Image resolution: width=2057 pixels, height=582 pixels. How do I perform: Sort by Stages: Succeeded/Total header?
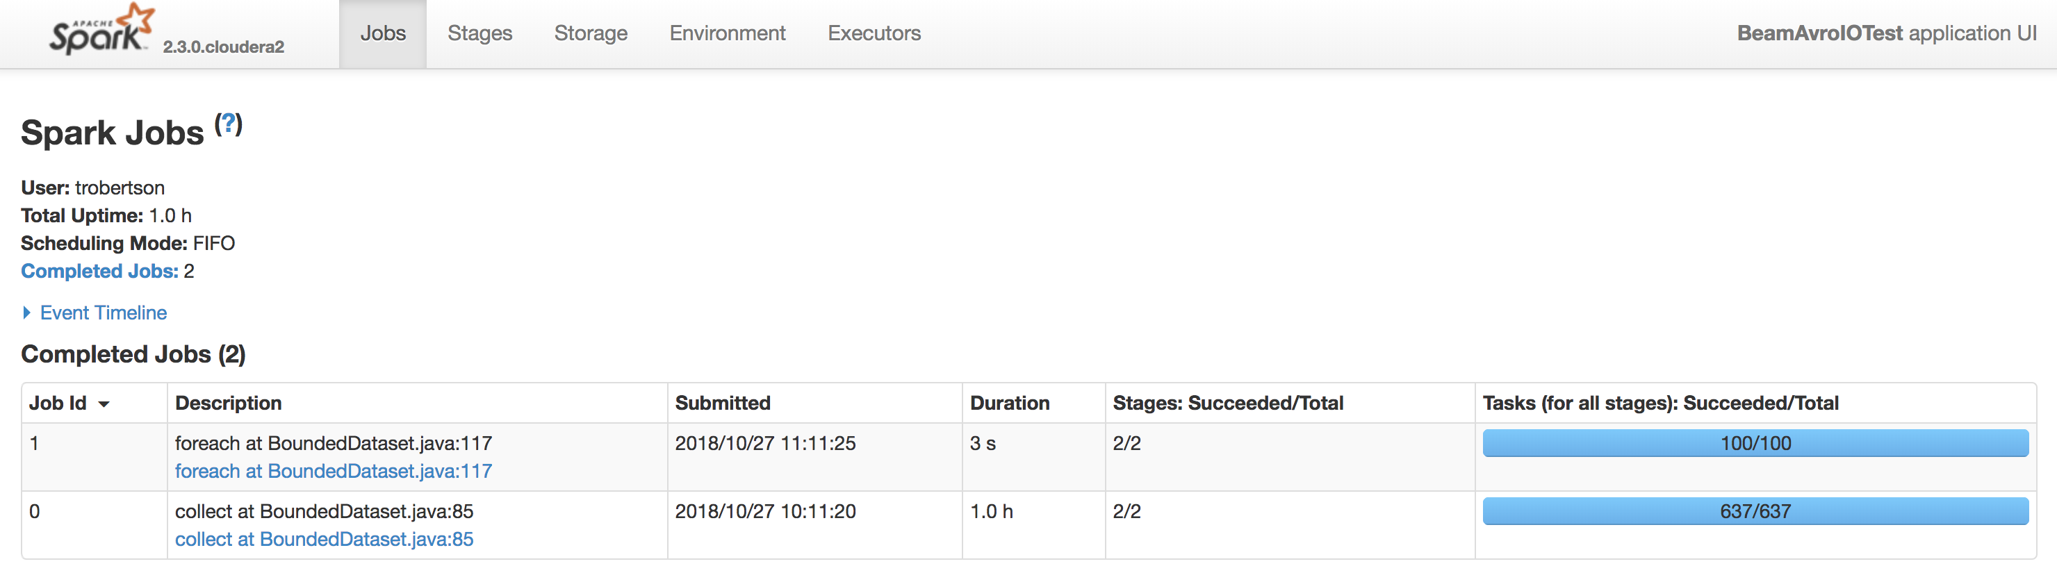click(1227, 404)
